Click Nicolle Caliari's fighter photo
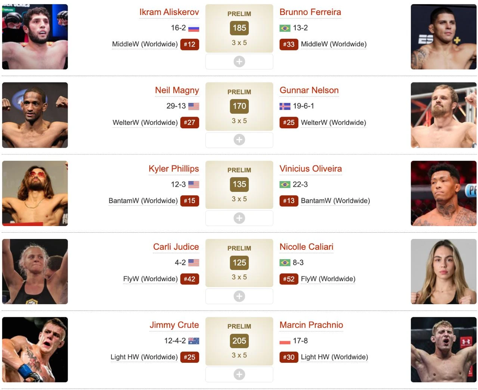 coord(444,271)
